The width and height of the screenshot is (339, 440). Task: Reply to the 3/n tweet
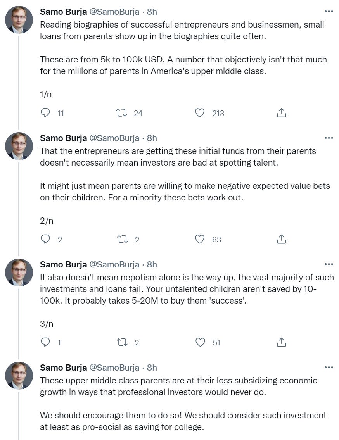click(x=45, y=342)
